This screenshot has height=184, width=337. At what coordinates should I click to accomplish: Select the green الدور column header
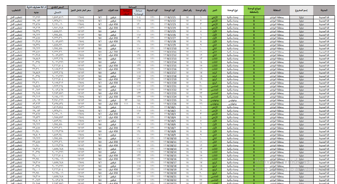tap(215, 10)
